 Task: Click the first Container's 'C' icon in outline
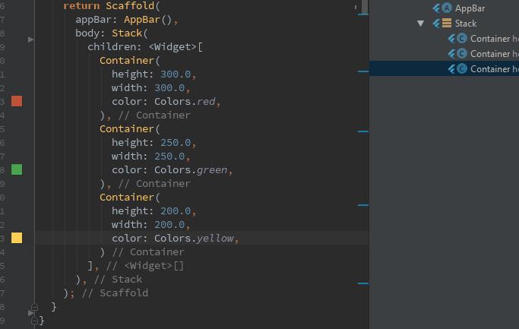(461, 39)
